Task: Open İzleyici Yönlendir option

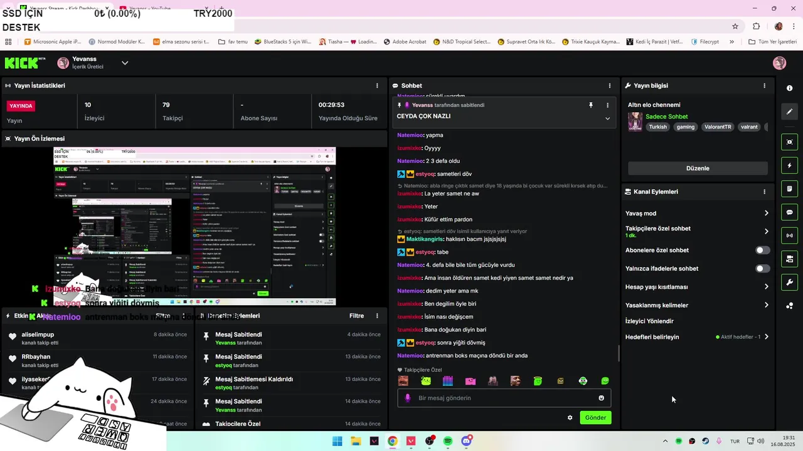Action: [x=649, y=321]
